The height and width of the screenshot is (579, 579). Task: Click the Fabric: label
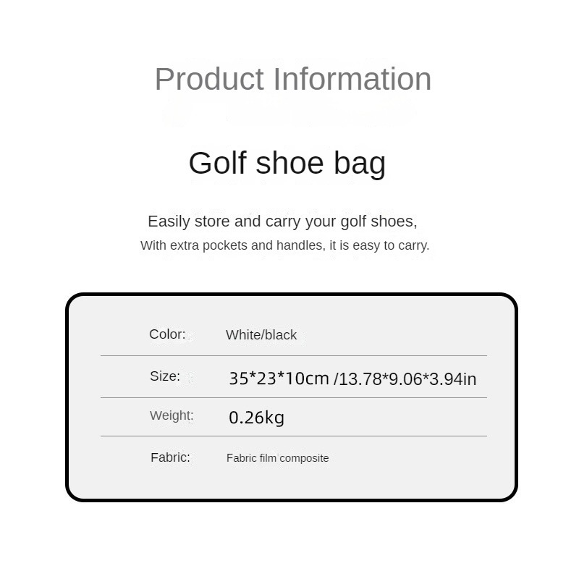[x=170, y=457]
